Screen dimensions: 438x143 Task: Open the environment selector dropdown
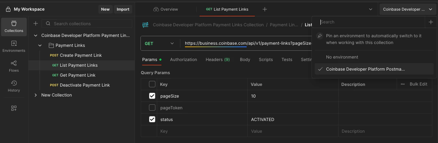click(408, 9)
